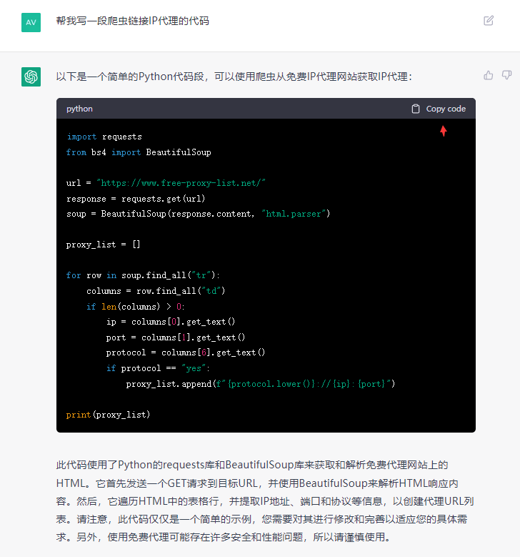Screen dimensions: 520x557
Task: Click the 'from bs4 import BeautifulSoup' line
Action: click(x=139, y=152)
